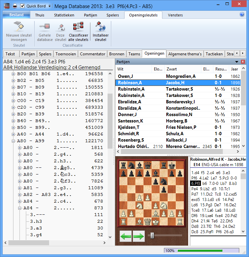Open the Quick Bord dropdown arrow
This screenshot has height=257, width=249.
(x=50, y=6)
